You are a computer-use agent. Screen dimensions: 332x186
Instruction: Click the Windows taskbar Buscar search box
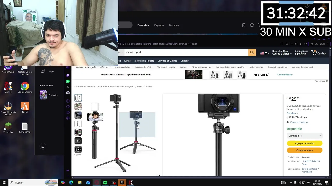33,183
